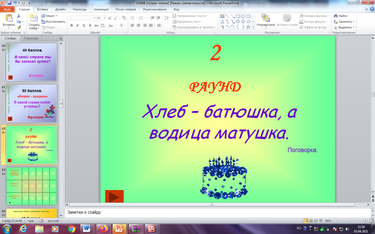The height and width of the screenshot is (234, 375).
Task: Click the spell check icon in status bar
Action: (41, 221)
